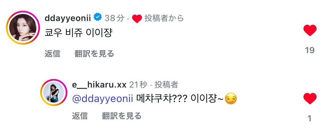Image resolution: width=334 pixels, height=133 pixels.
Task: Open e__hikaru.xx's profile picture story
Action: tap(54, 92)
